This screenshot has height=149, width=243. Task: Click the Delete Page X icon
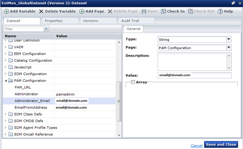coord(110,11)
